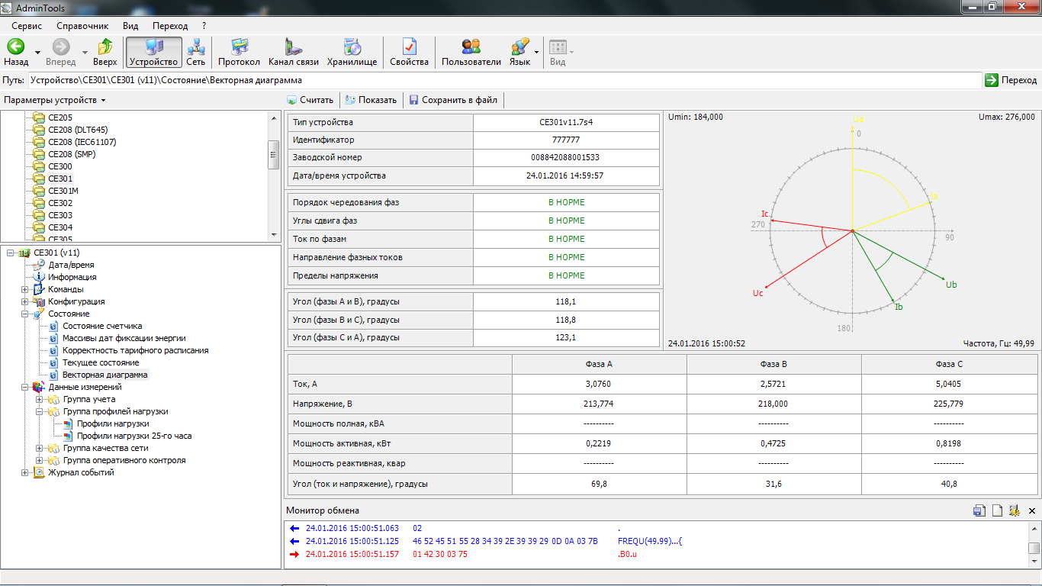The width and height of the screenshot is (1042, 586).
Task: Click the Идентификатор value 777777
Action: 566,140
